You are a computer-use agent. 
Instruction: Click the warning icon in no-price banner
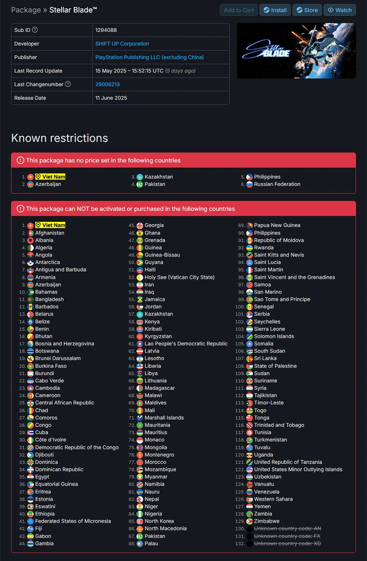[x=21, y=160]
